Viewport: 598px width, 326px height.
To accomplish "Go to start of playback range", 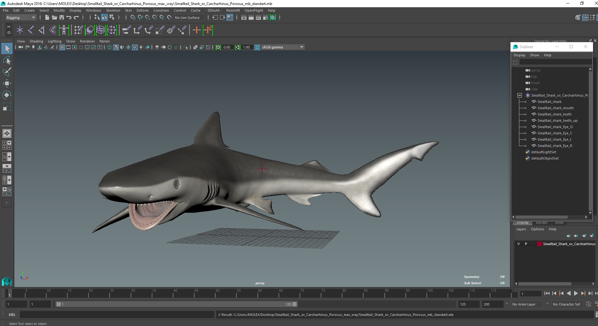I will pyautogui.click(x=547, y=293).
